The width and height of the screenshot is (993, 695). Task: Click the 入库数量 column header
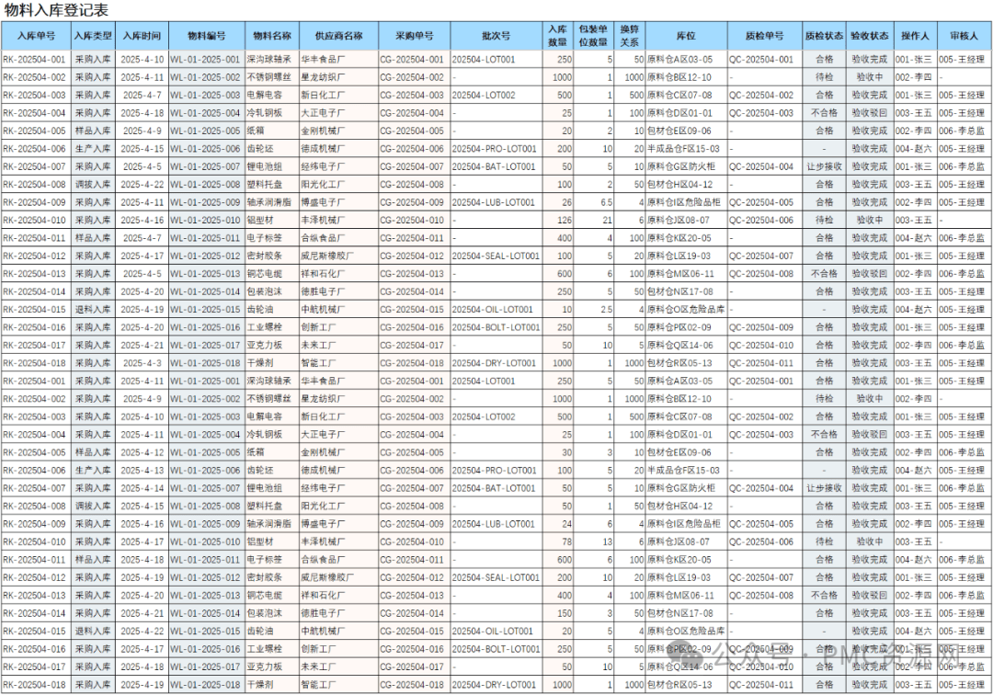pos(557,36)
